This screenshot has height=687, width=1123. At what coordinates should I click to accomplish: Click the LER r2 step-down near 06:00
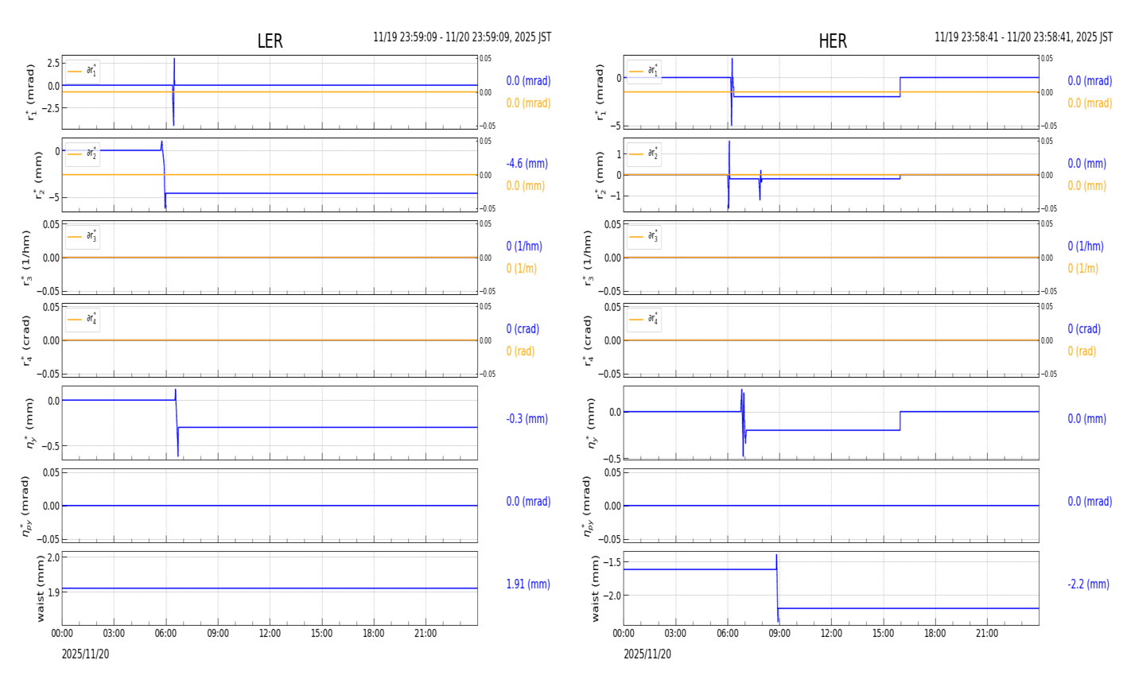165,175
